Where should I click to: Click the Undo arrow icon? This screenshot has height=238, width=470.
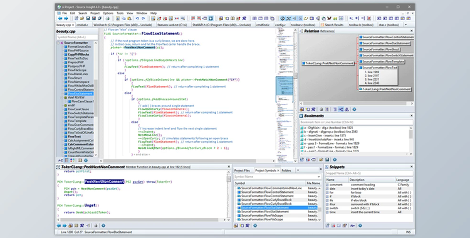coord(137,18)
